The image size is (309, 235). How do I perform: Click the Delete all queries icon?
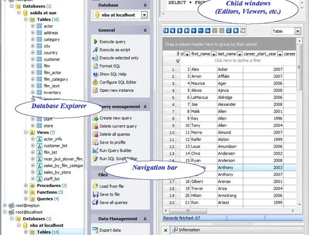pyautogui.click(x=95, y=134)
